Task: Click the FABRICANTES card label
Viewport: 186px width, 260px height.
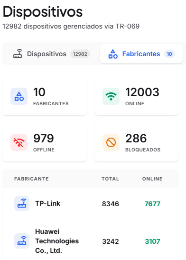Action: click(51, 103)
